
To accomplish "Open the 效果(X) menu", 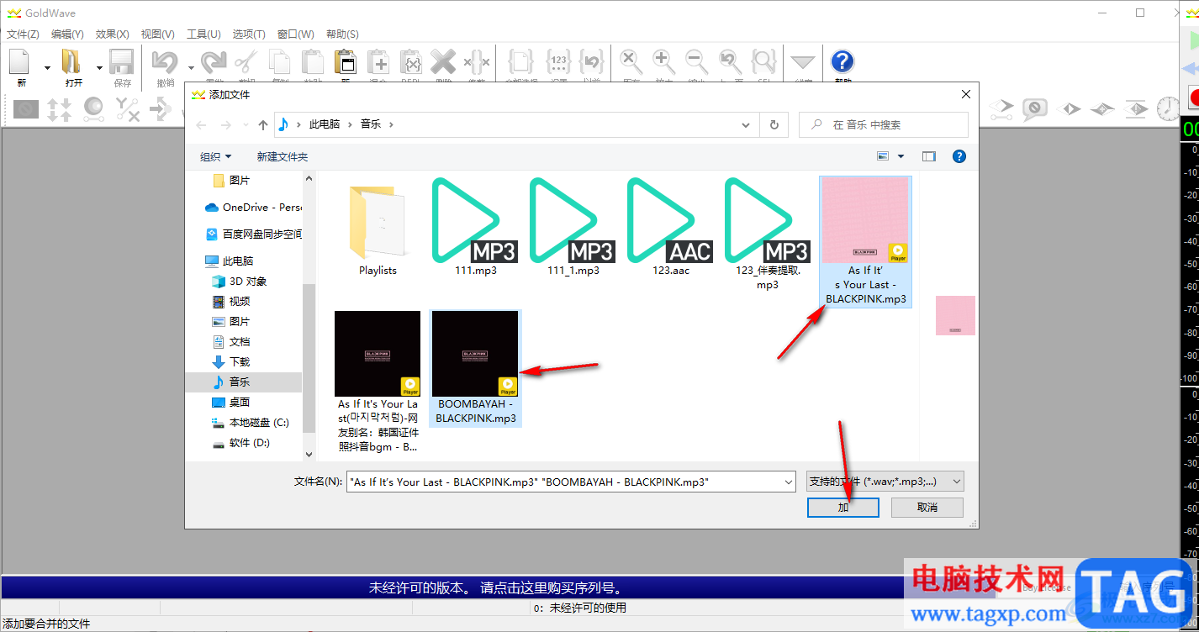I will [112, 34].
